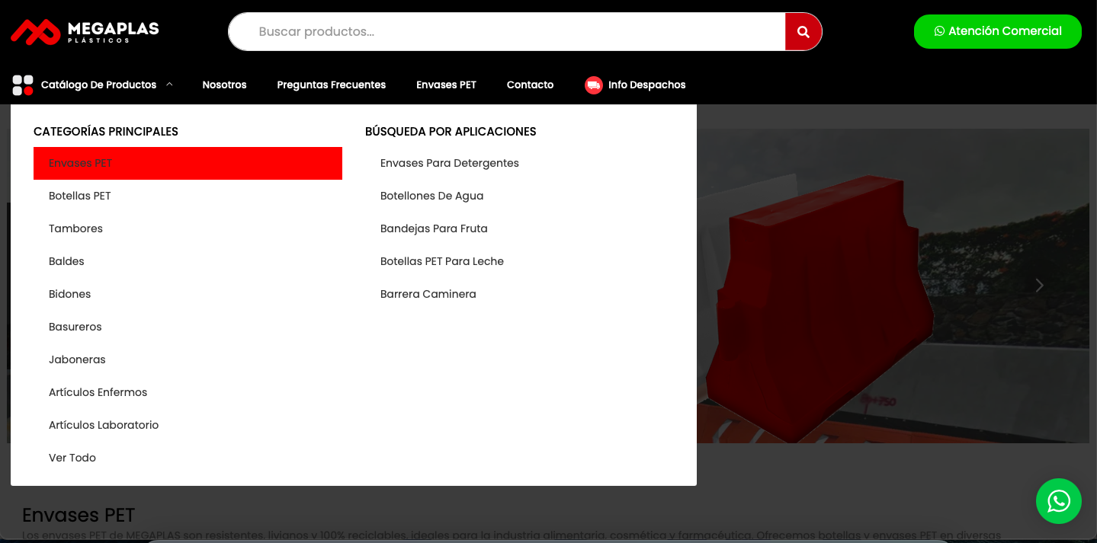This screenshot has height=543, width=1097.
Task: Open the Baldes category
Action: point(188,261)
